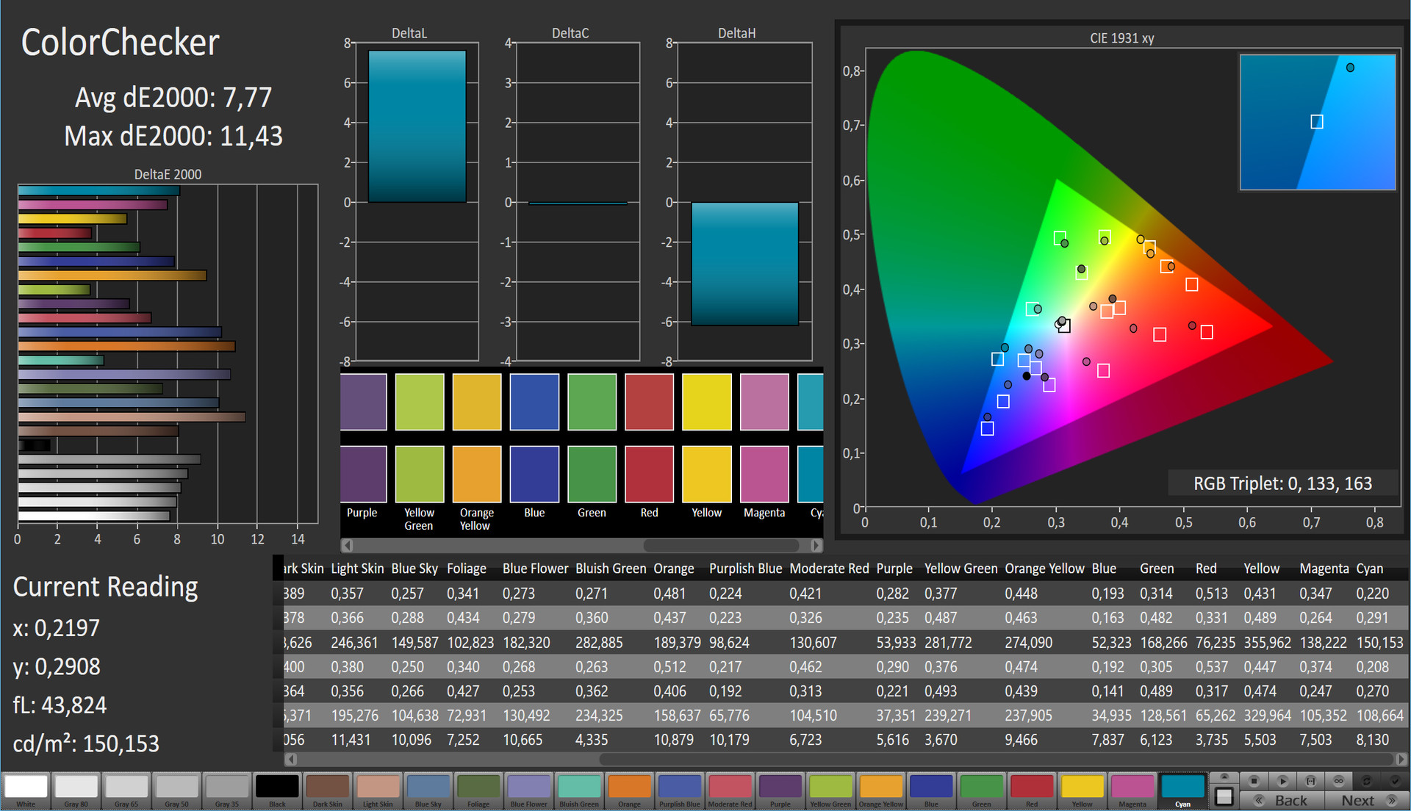Select the Gray 65 patch swatch
The height and width of the screenshot is (811, 1411).
click(x=126, y=790)
